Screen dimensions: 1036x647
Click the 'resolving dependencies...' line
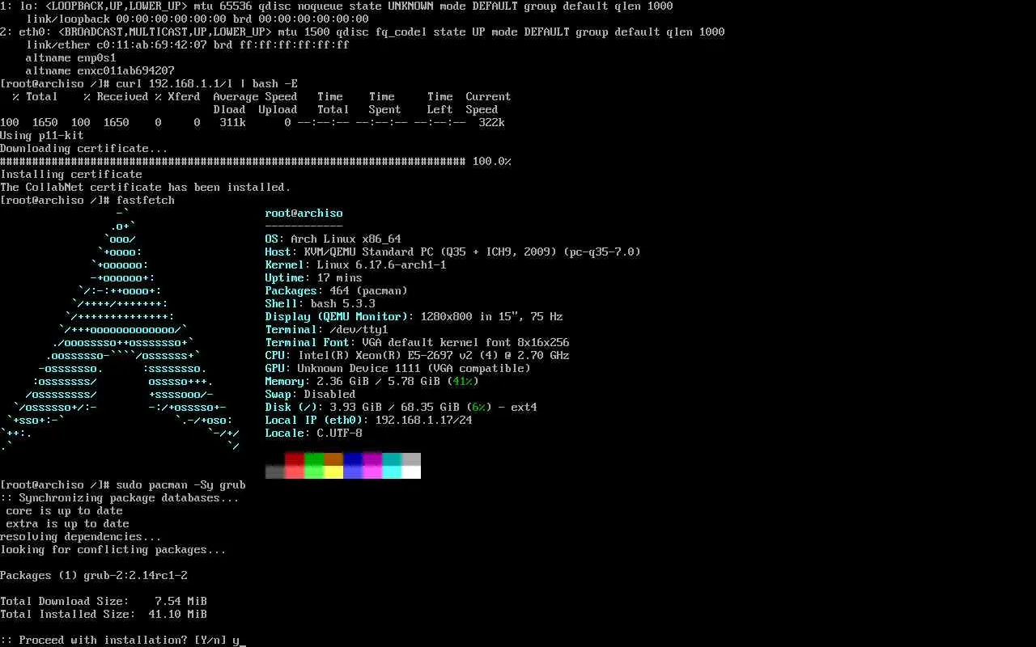pos(81,537)
